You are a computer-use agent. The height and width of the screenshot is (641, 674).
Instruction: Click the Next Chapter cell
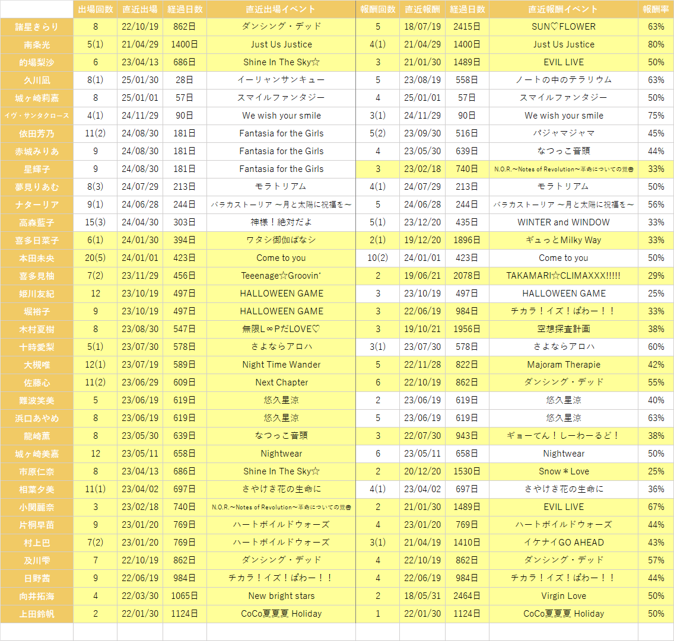click(x=281, y=382)
